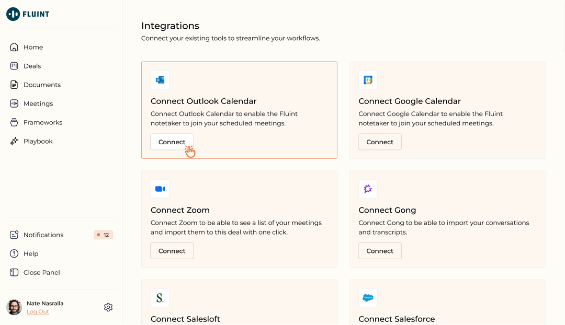Click the Playbook sidebar icon
The image size is (565, 325).
tap(14, 141)
